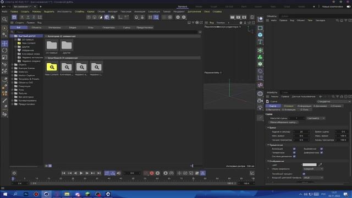Go to the end of the timeline
Viewport: 352px width, 198px height.
99,173
